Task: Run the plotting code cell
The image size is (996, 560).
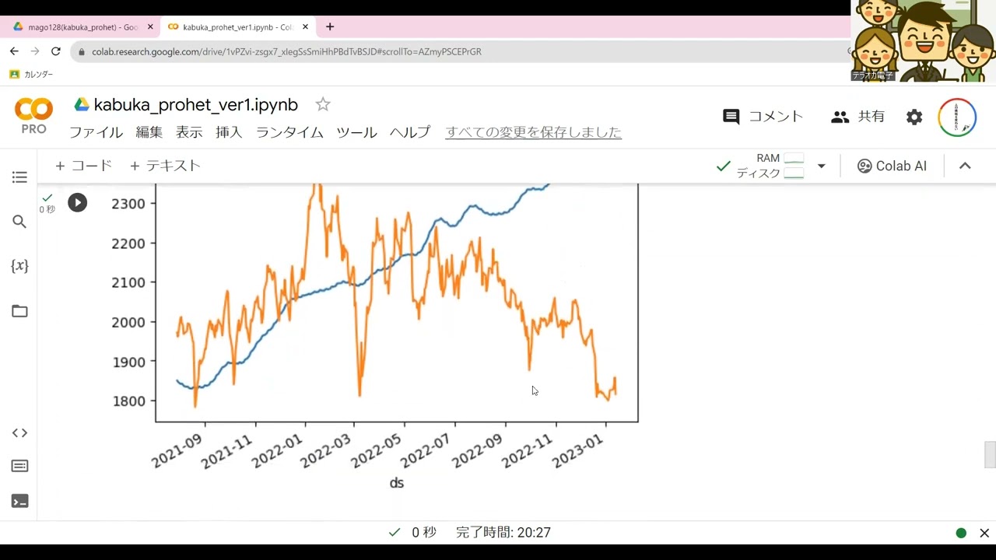Action: tap(77, 202)
